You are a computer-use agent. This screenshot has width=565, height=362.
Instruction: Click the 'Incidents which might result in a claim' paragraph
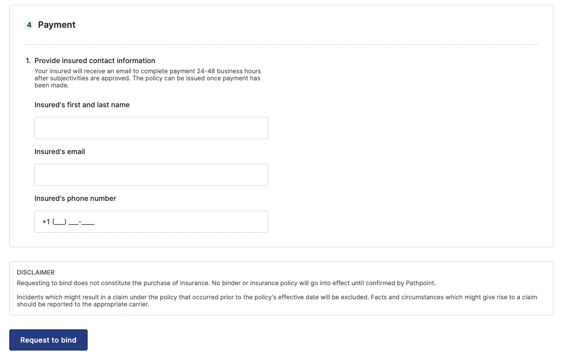tap(277, 301)
